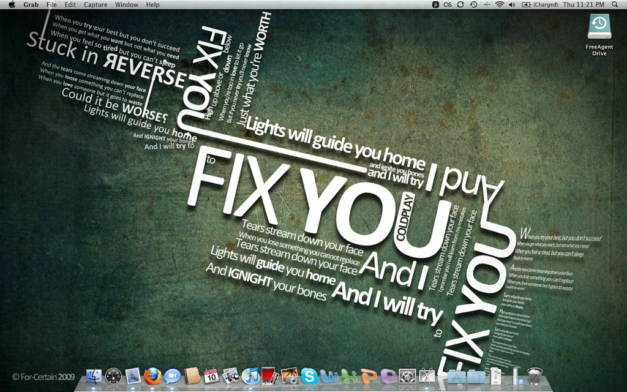Viewport: 627px width, 392px height.
Task: Open the Documents folder stack in Dock
Action: coord(476,377)
